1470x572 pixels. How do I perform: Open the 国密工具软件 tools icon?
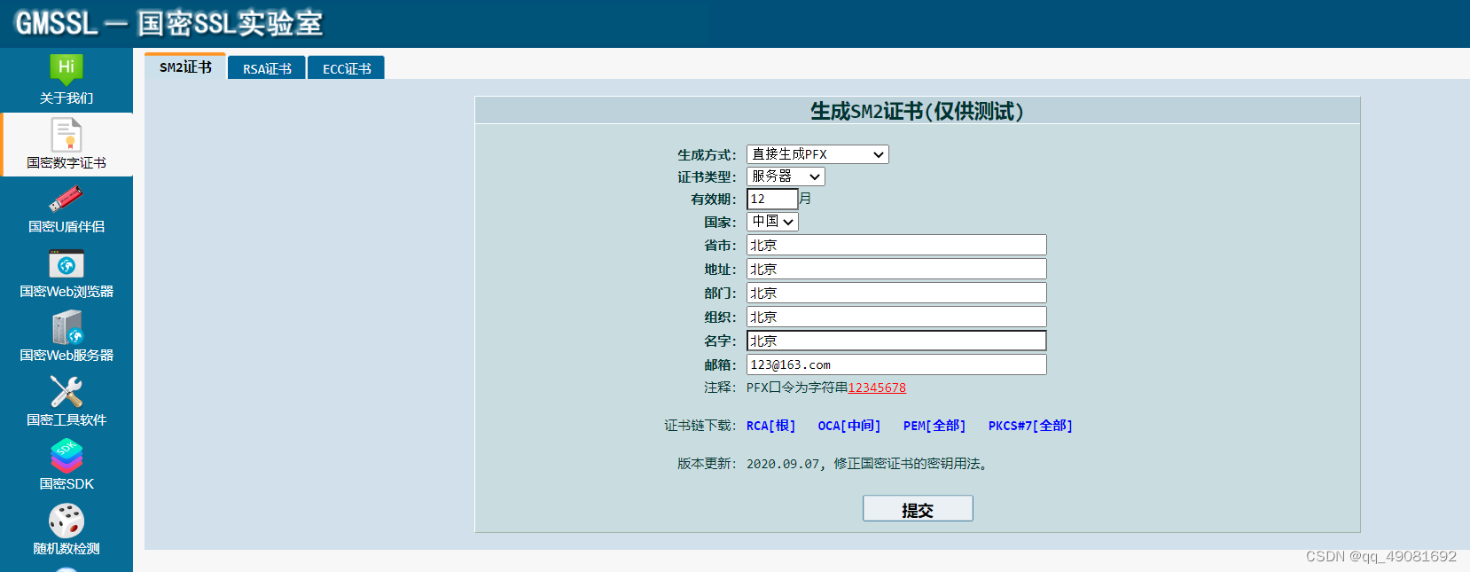pyautogui.click(x=66, y=391)
